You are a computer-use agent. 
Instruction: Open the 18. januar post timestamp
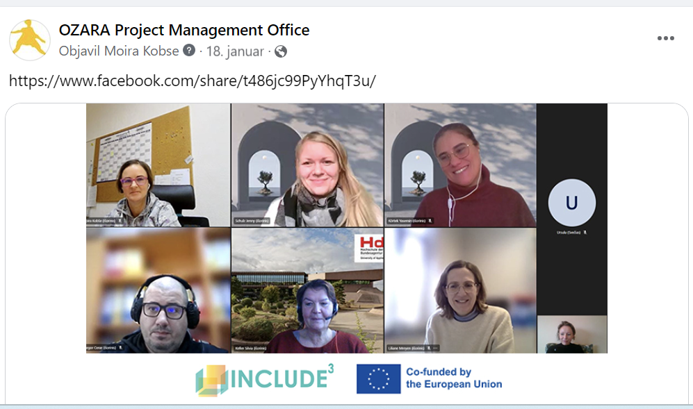235,51
